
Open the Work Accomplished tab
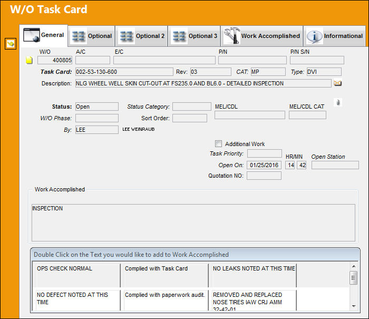(x=261, y=36)
